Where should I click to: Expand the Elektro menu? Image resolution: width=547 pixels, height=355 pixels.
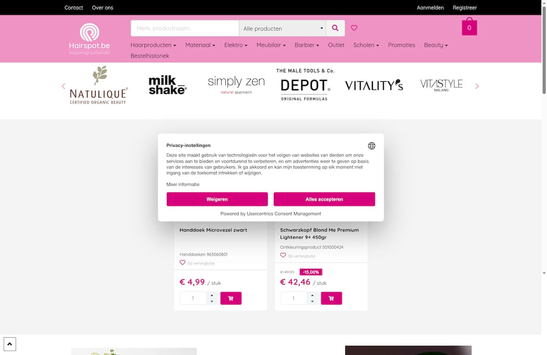(236, 45)
